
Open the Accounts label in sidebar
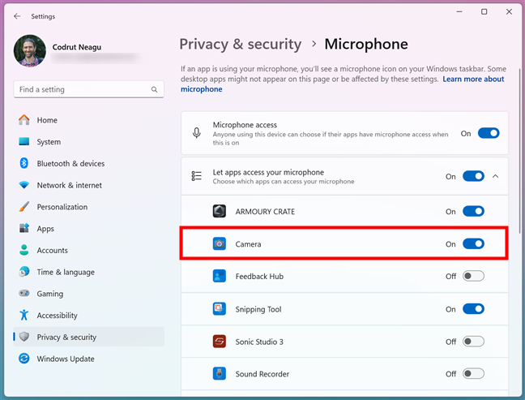coord(52,250)
